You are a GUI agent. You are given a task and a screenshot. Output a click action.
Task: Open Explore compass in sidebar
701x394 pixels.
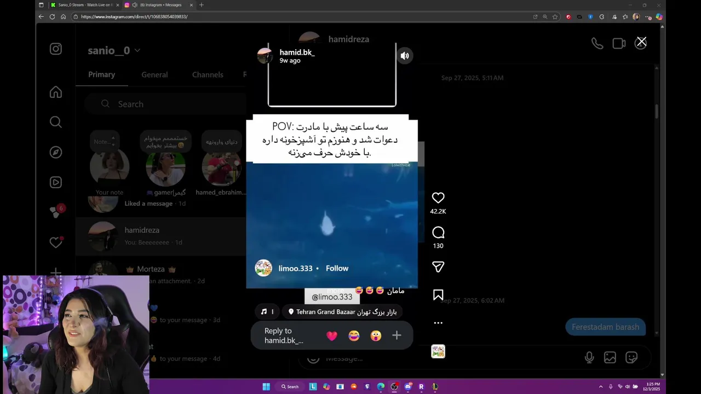click(56, 152)
